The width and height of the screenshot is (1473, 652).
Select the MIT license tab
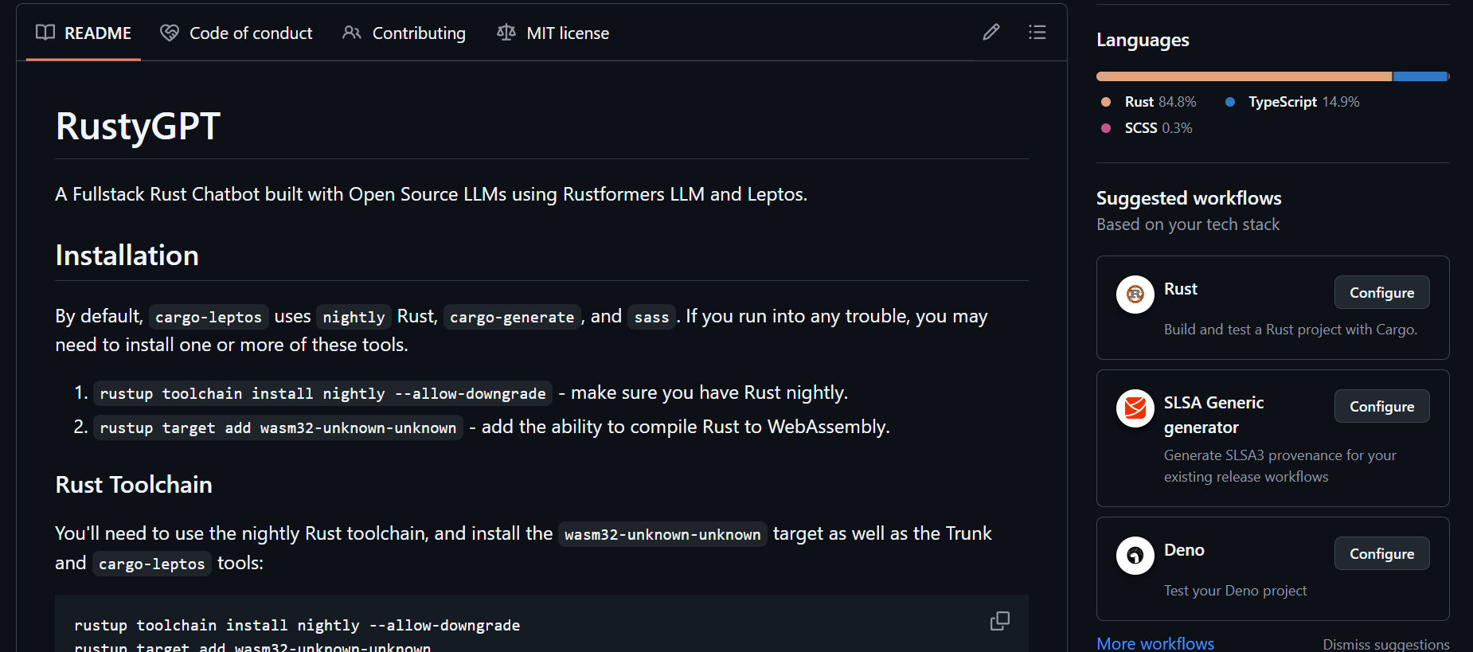pos(553,33)
